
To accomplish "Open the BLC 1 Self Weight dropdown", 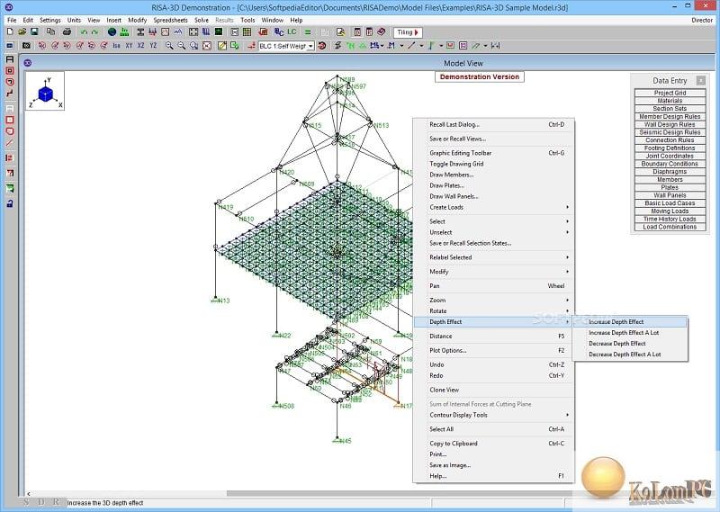I will (310, 46).
